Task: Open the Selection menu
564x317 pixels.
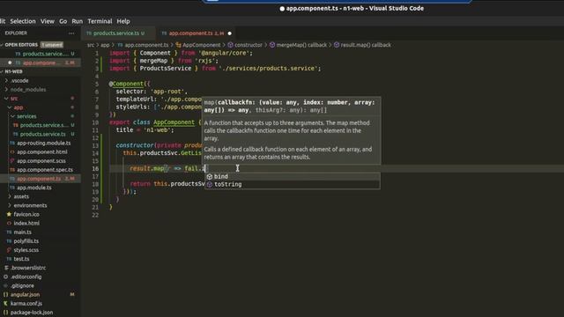Action: [23, 21]
